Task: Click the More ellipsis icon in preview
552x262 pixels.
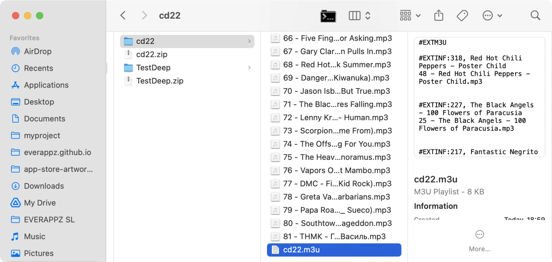Action: [480, 235]
